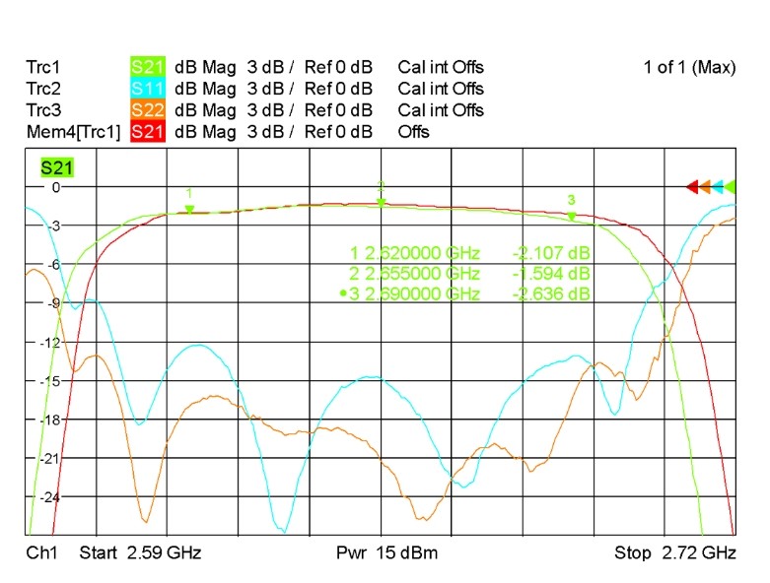Click the green reference level arrow
Image resolution: width=770 pixels, height=583 pixels.
point(731,185)
